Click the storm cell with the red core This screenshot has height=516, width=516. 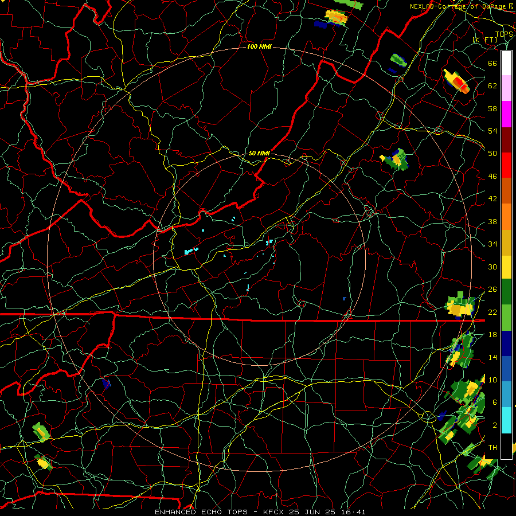[x=456, y=81]
